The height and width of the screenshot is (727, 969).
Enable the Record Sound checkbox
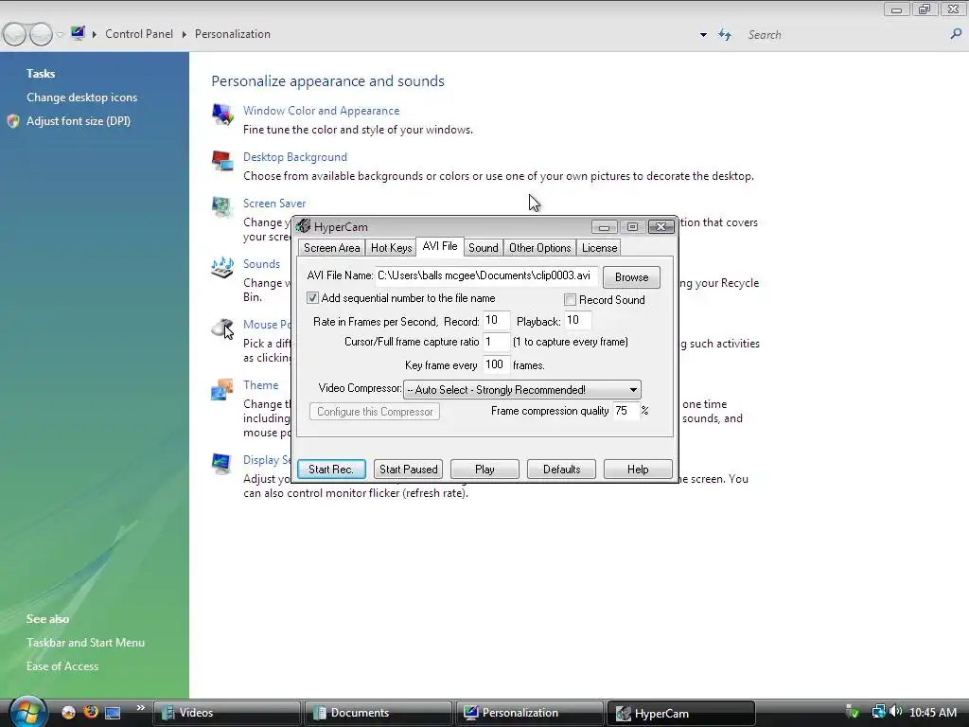click(x=571, y=300)
